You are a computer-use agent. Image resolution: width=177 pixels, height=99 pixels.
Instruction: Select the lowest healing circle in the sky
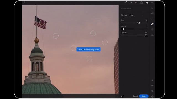pos(89,58)
